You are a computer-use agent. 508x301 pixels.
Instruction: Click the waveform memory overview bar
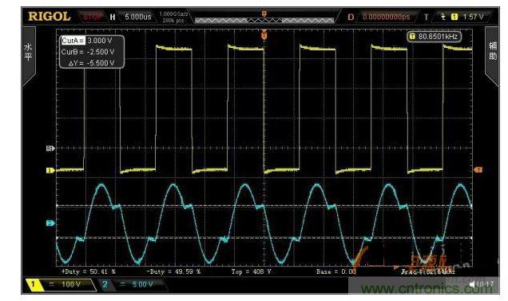(x=264, y=21)
